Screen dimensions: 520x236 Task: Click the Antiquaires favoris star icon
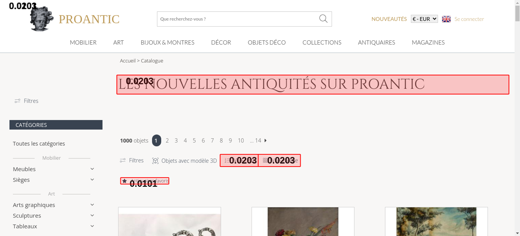(x=125, y=181)
